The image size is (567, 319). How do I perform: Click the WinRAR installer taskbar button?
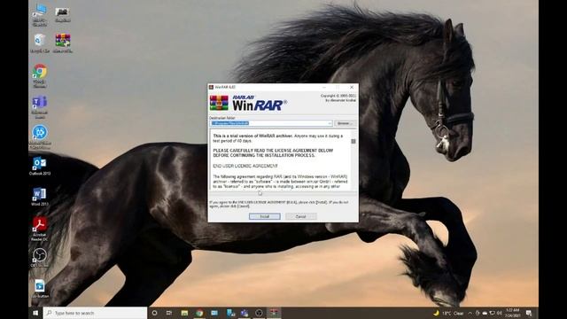274,313
